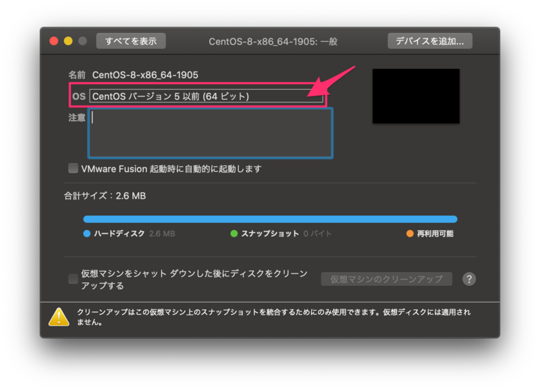This screenshot has height=391, width=540.
Task: Click the red close window button
Action: [54, 41]
